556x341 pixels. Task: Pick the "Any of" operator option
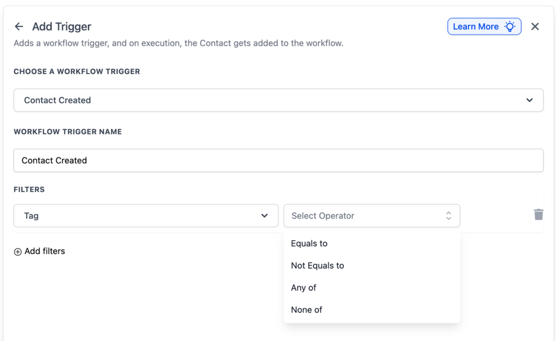(x=303, y=288)
